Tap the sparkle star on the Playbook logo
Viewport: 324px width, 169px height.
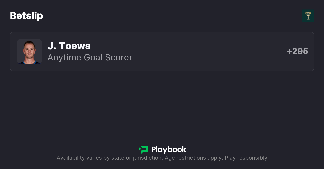[x=139, y=150]
